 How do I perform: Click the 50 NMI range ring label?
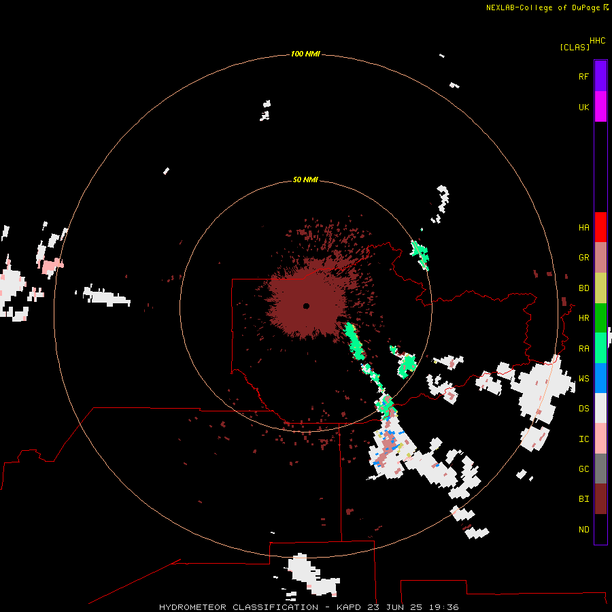(305, 180)
